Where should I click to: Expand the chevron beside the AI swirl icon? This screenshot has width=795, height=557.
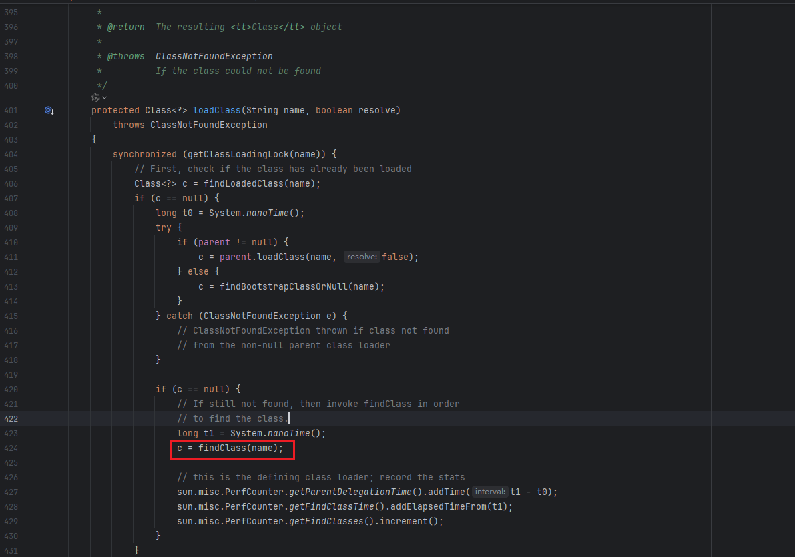[104, 97]
